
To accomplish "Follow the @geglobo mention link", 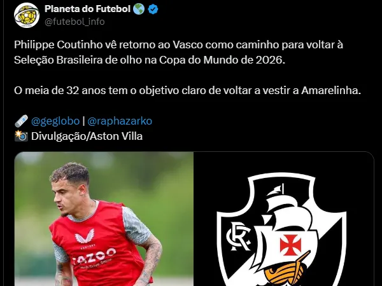I will click(55, 121).
